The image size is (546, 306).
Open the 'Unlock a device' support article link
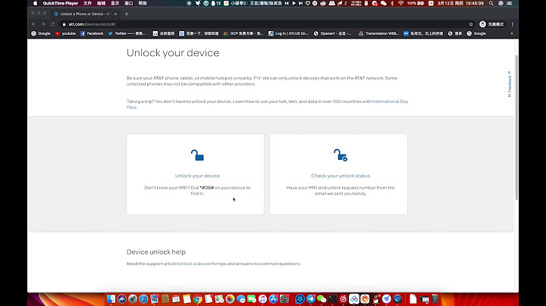click(194, 264)
